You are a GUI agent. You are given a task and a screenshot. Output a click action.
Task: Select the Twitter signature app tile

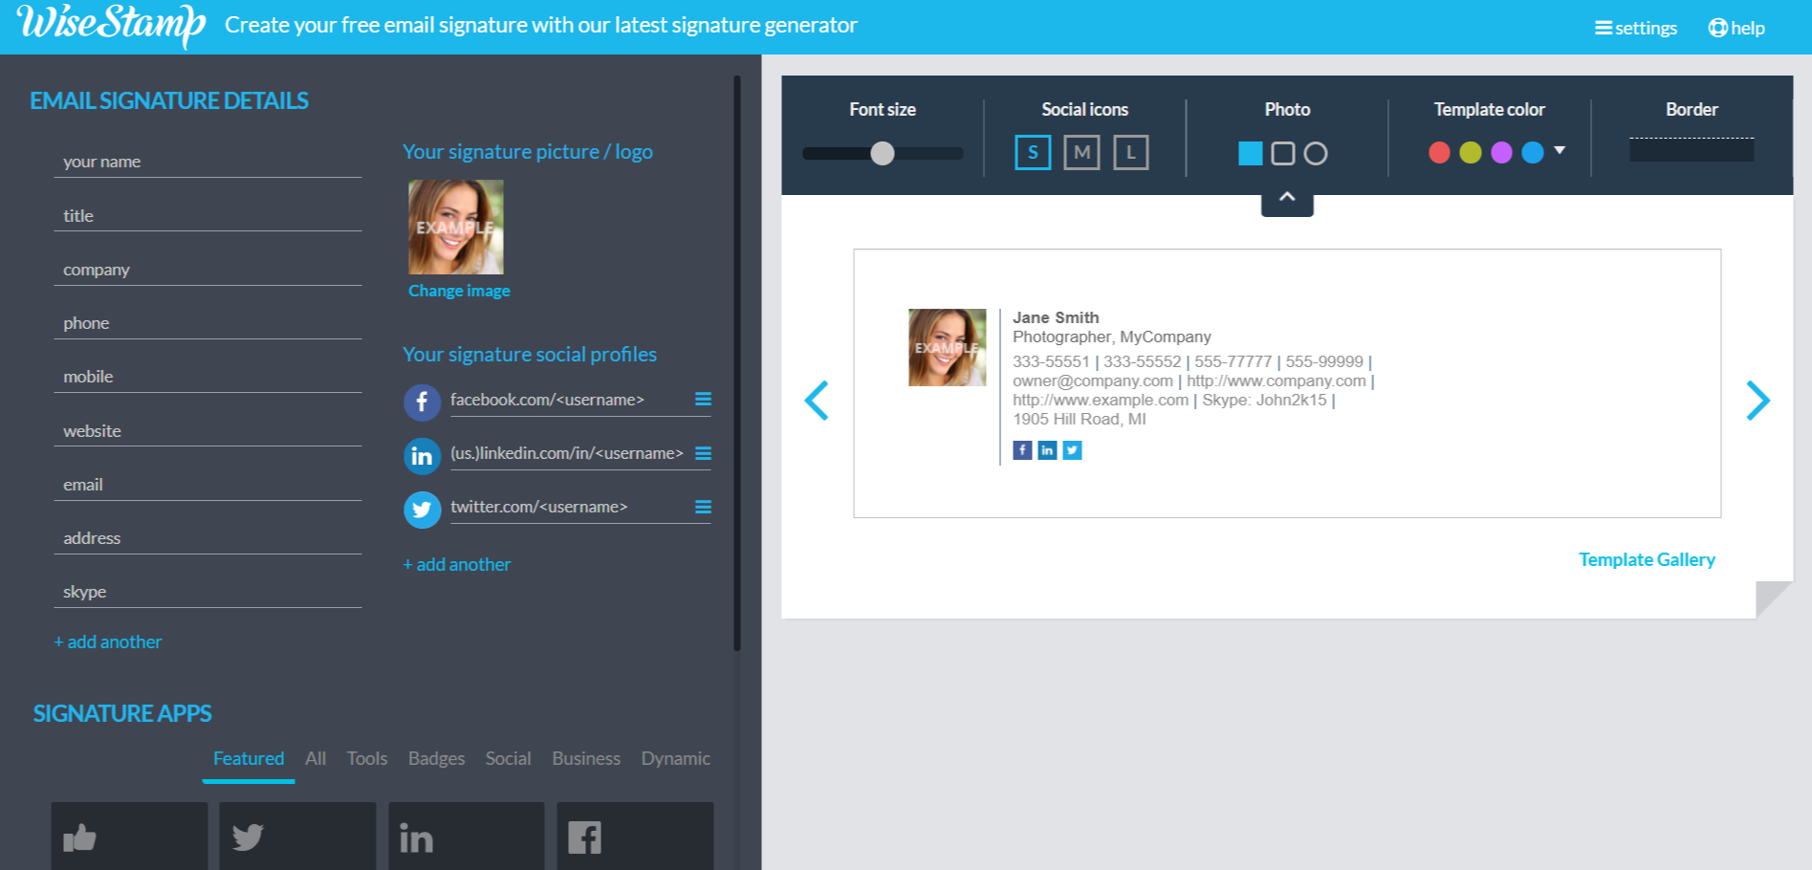297,837
